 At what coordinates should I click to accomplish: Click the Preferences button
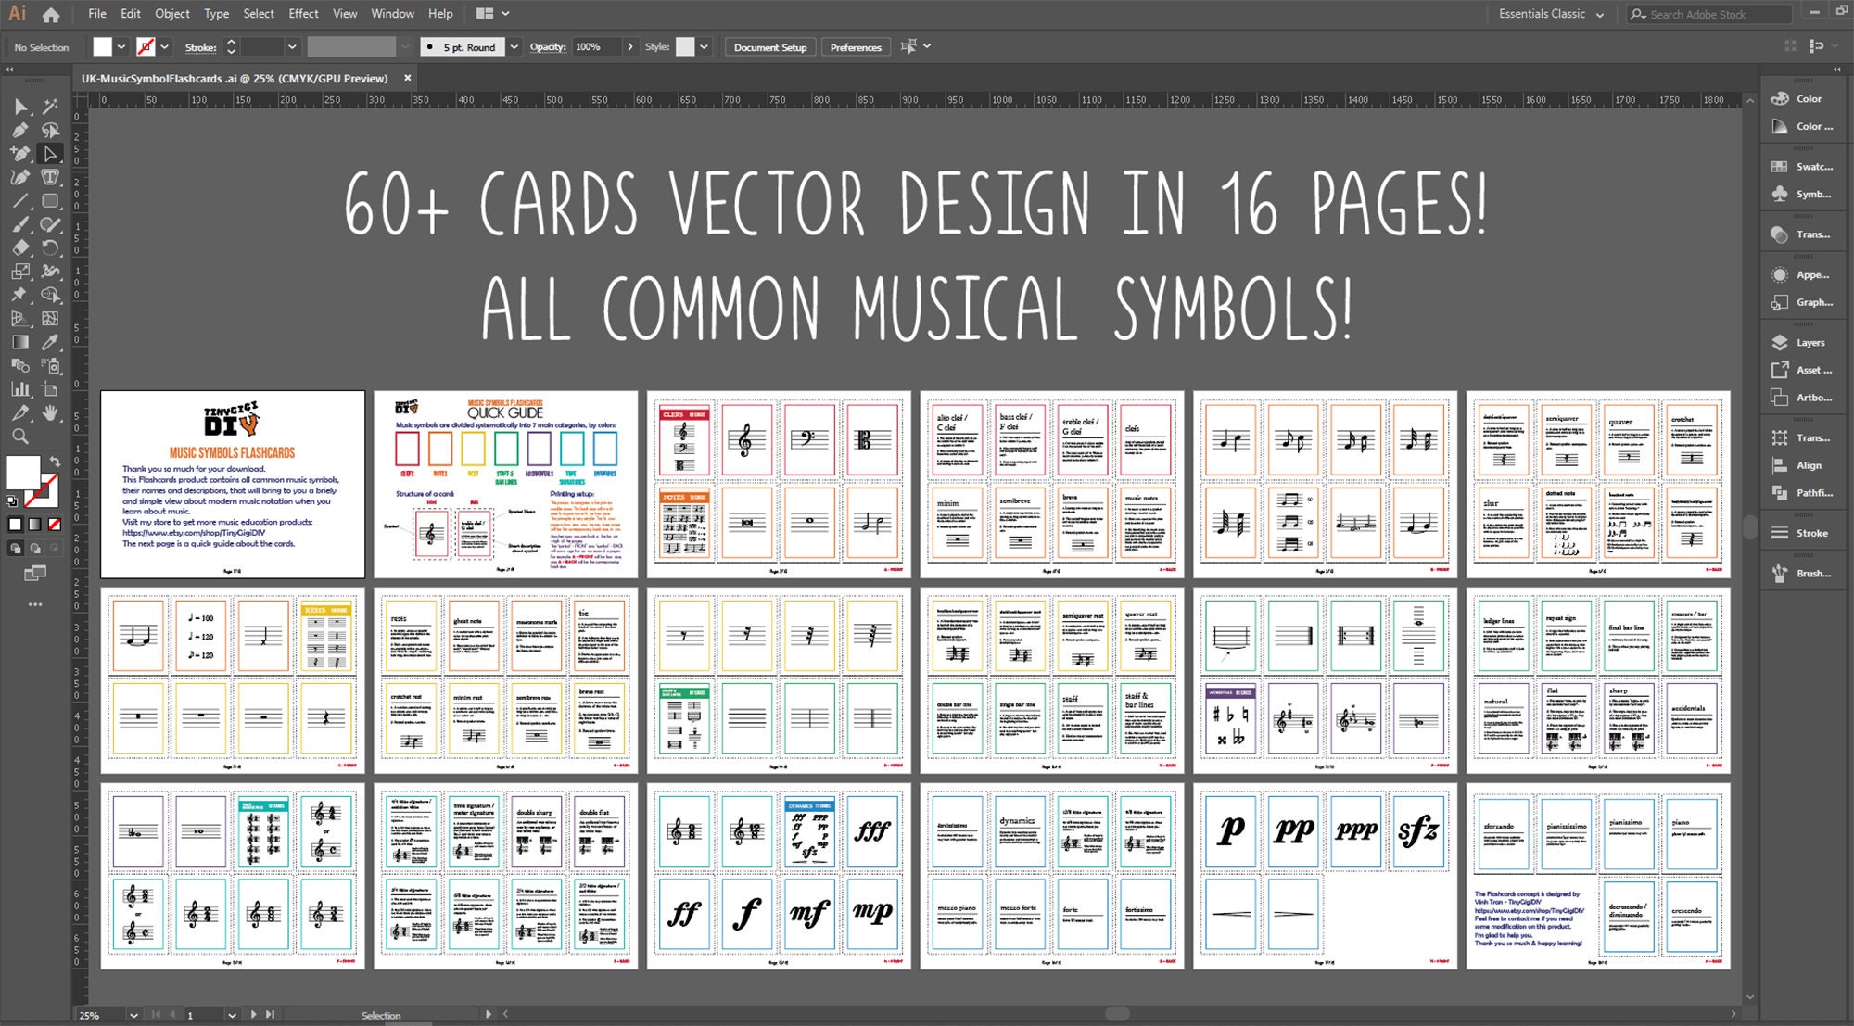click(856, 46)
